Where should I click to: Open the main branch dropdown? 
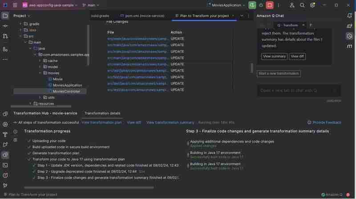coord(91,5)
